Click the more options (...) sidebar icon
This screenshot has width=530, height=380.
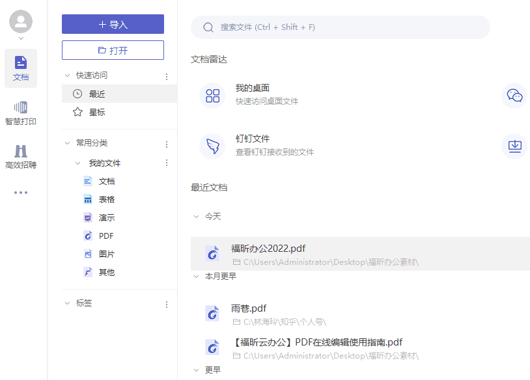(20, 192)
